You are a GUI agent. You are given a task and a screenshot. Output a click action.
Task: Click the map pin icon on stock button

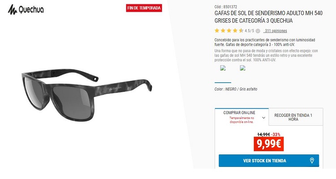(x=312, y=161)
